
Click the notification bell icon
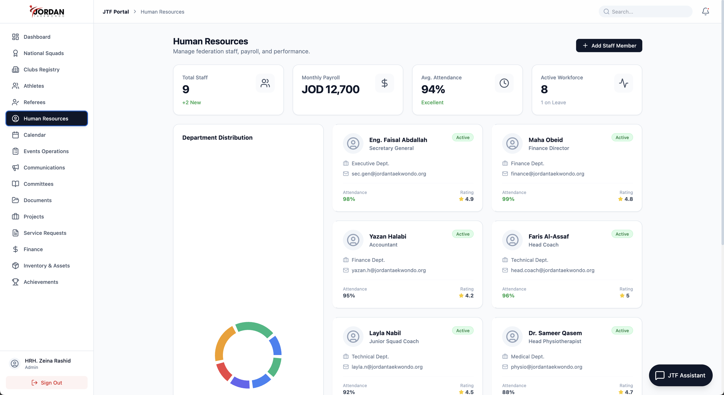click(x=705, y=12)
